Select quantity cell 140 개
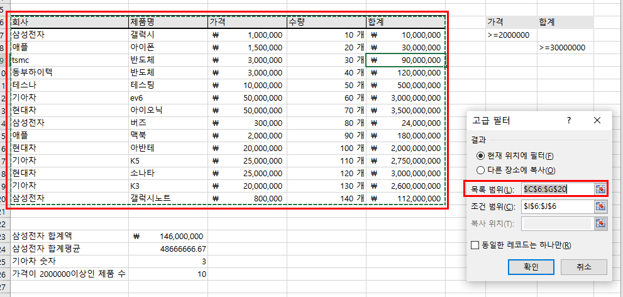The image size is (623, 297). click(326, 199)
